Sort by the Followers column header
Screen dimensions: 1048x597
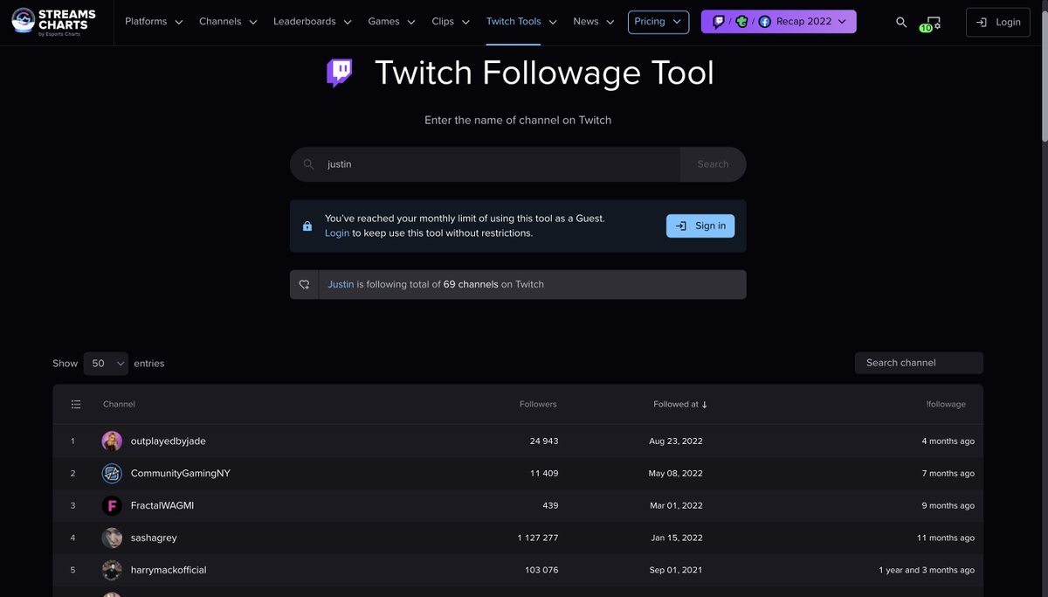coord(538,405)
